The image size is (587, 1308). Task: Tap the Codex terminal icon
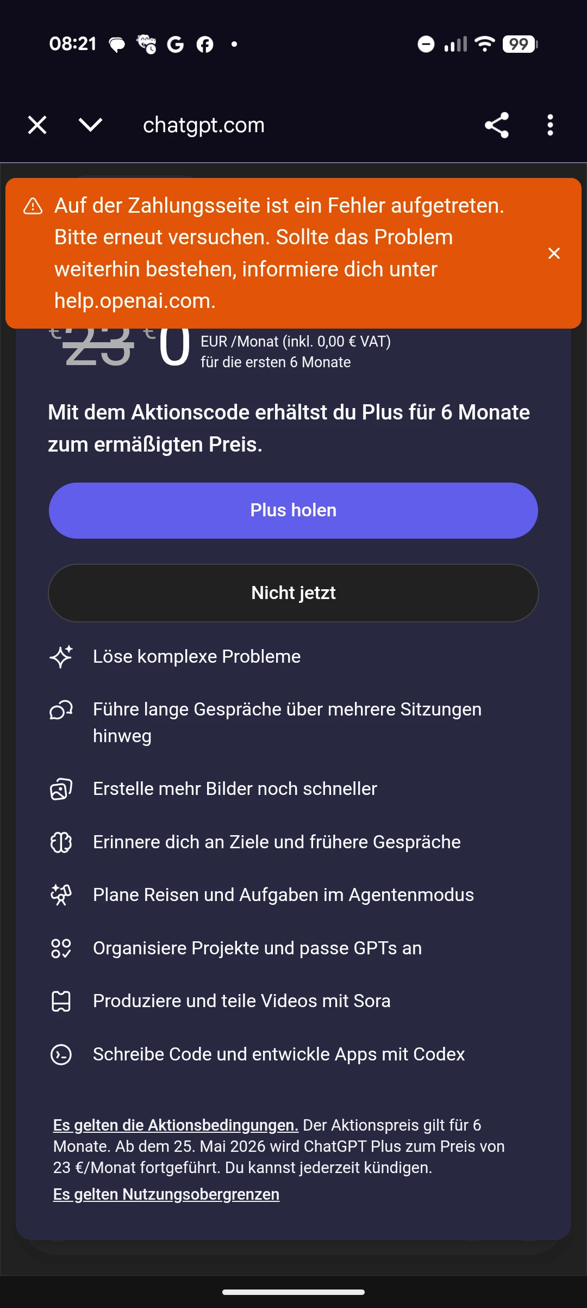click(61, 1054)
